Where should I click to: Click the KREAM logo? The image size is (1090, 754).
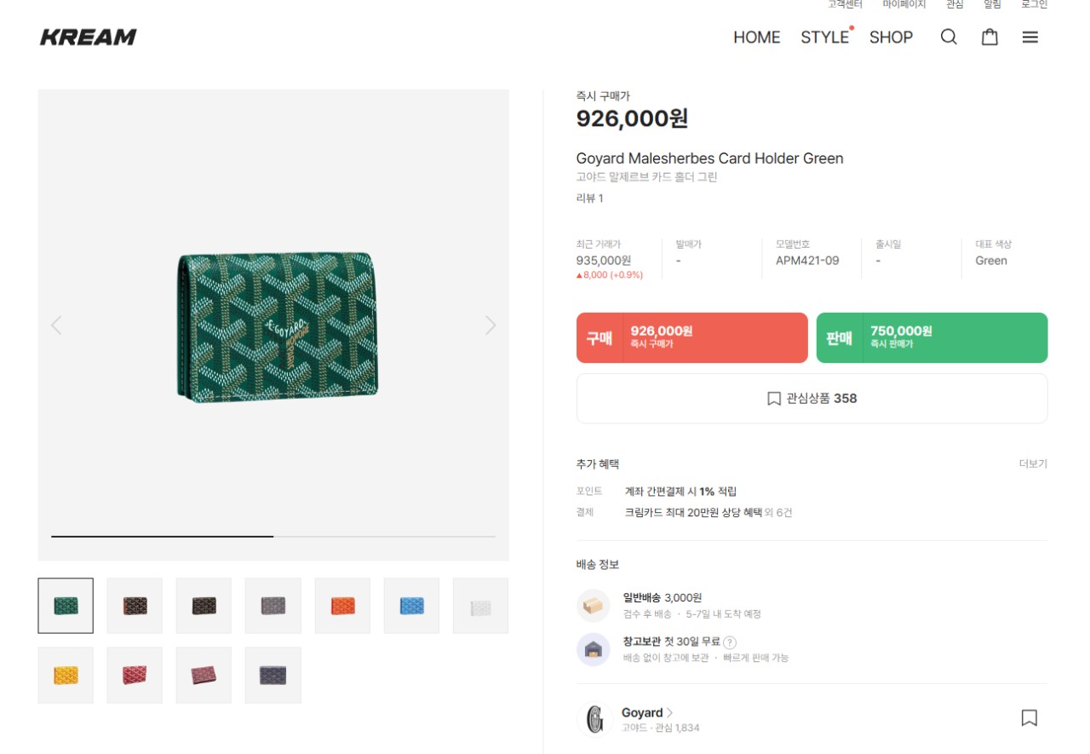(89, 37)
